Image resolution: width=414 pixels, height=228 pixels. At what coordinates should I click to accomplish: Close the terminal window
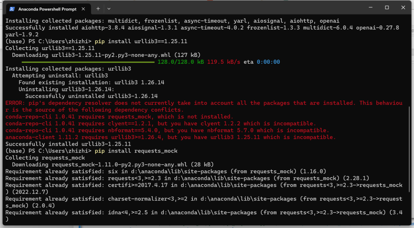tap(403, 7)
